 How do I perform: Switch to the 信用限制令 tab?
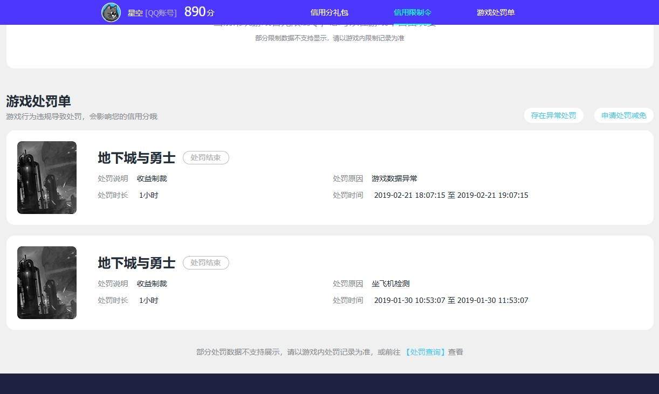click(x=413, y=12)
